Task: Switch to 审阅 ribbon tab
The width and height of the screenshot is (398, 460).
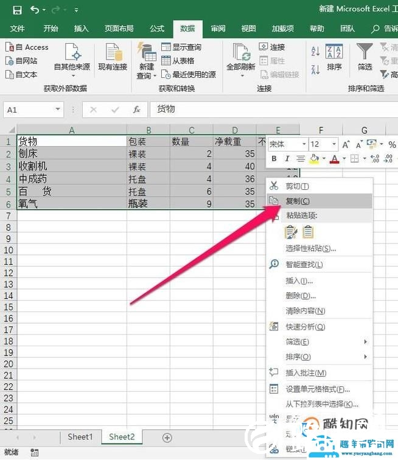Action: click(218, 29)
